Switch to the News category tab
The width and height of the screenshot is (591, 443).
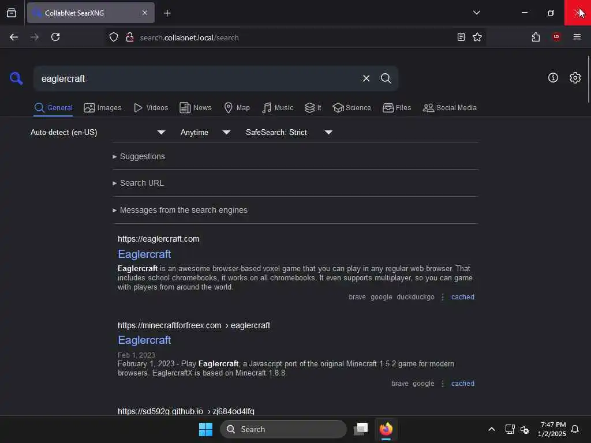195,108
